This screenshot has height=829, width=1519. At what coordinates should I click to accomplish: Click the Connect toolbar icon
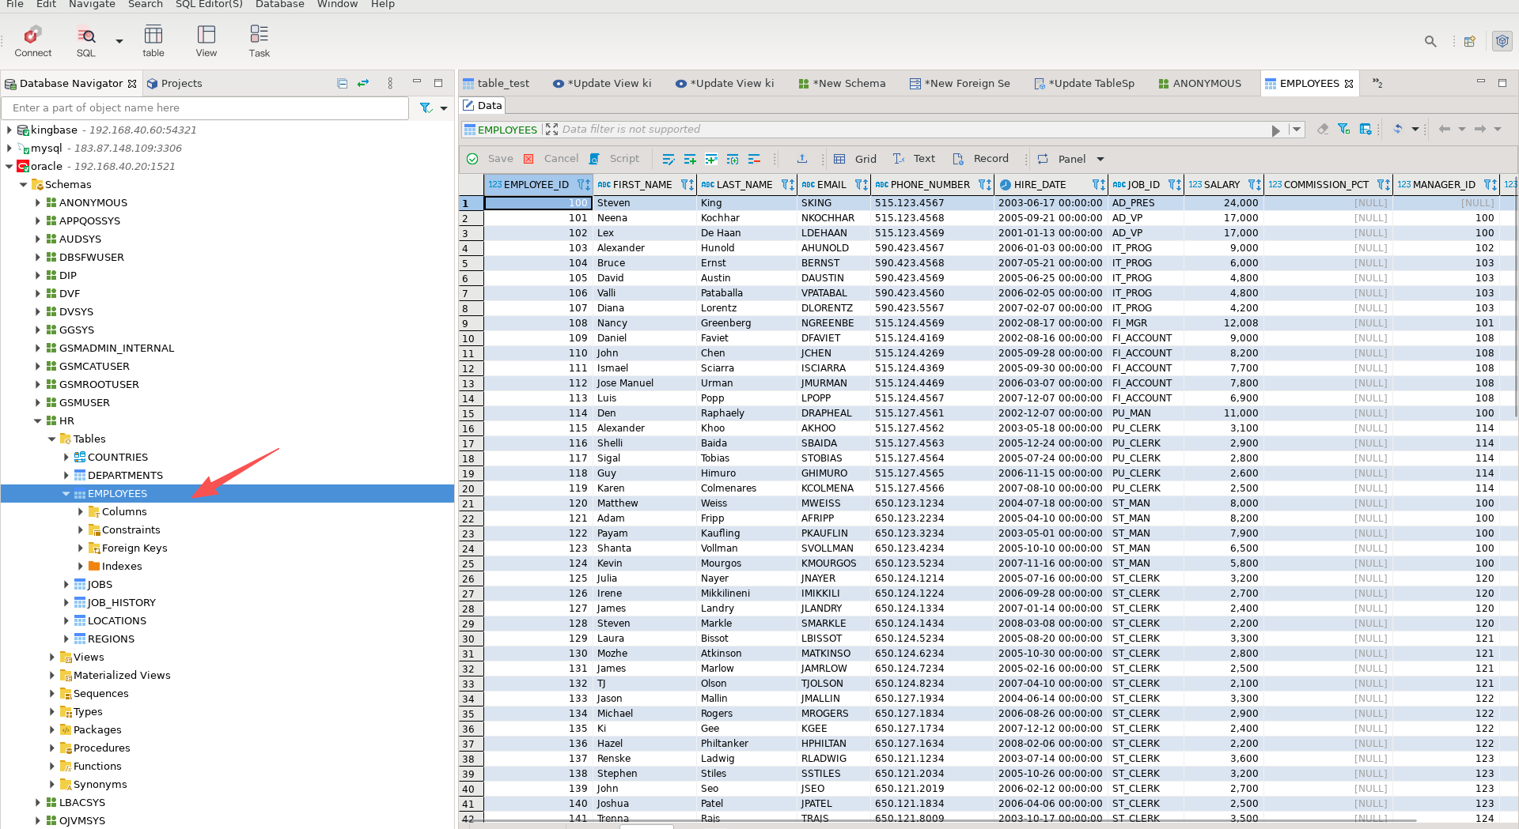(x=32, y=41)
